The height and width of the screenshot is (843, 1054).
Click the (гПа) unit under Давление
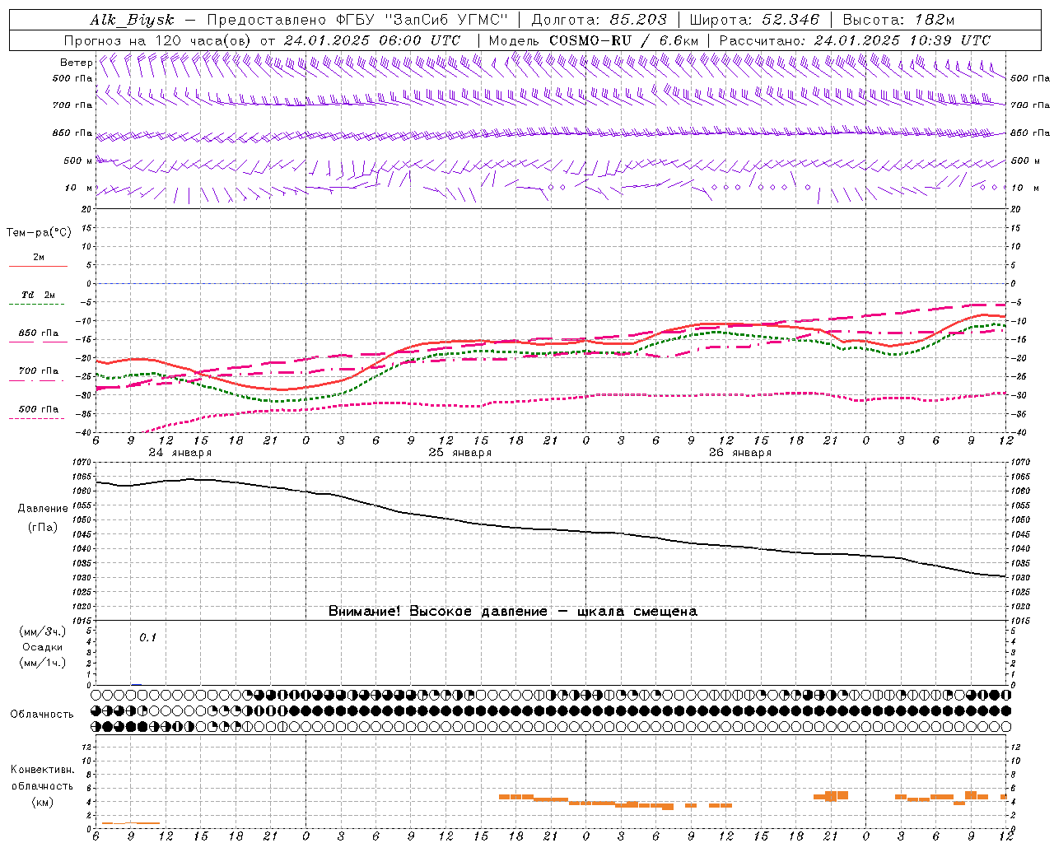pos(43,527)
